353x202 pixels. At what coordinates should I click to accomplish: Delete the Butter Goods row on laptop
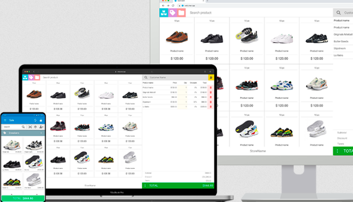click(x=211, y=97)
